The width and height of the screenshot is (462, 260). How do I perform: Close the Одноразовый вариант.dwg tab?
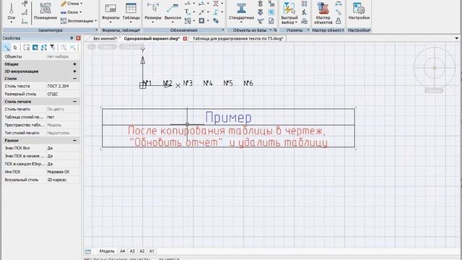click(185, 38)
